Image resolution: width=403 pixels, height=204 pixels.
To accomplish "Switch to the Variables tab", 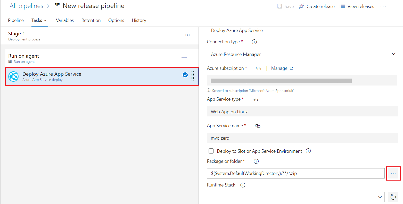I will click(65, 20).
